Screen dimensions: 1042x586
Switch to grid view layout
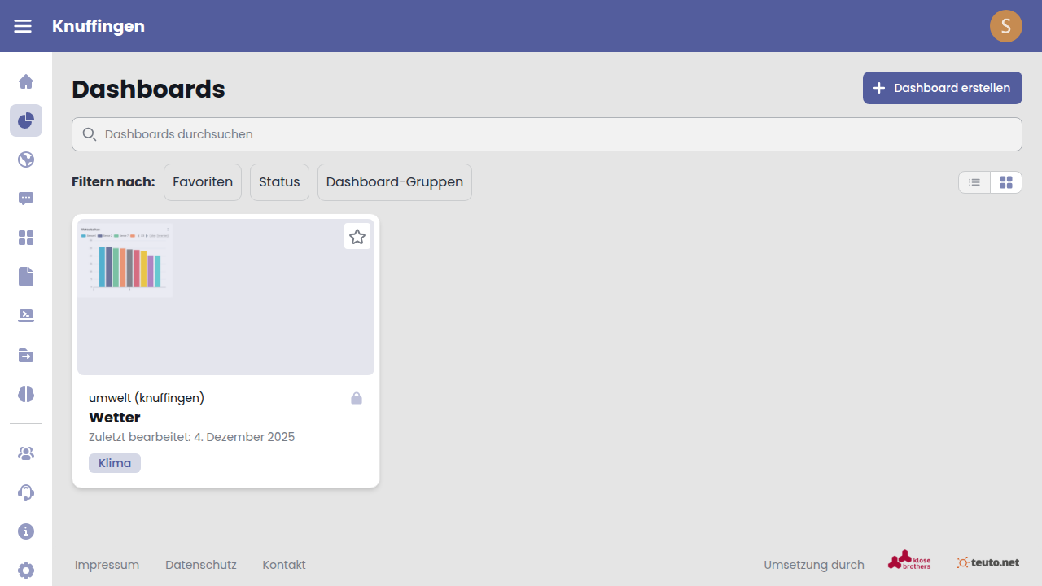1006,182
